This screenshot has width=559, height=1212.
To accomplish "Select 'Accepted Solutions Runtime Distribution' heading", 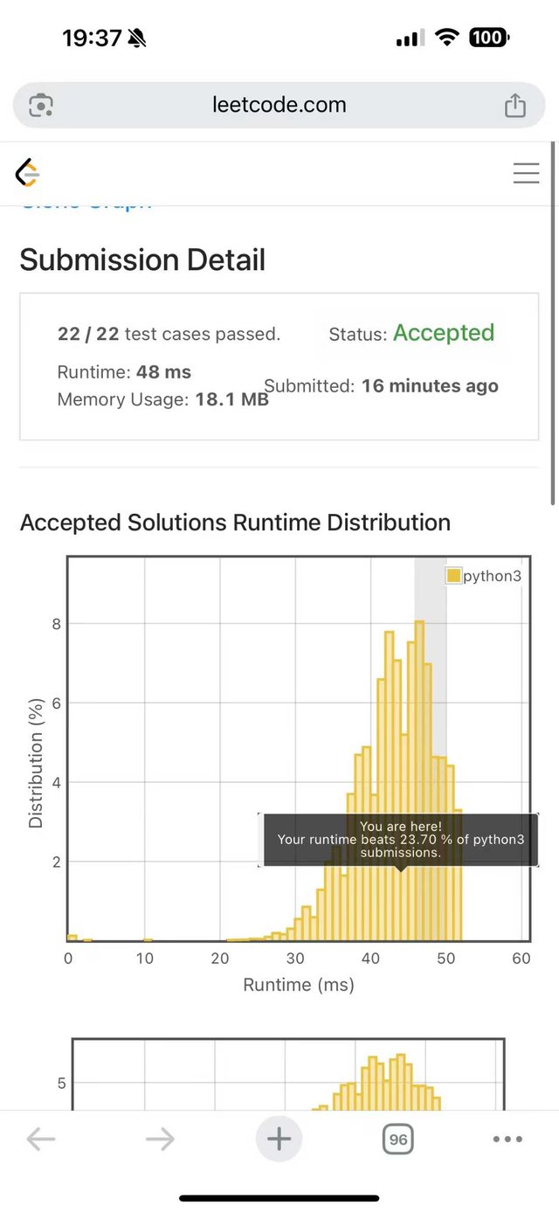I will [235, 523].
